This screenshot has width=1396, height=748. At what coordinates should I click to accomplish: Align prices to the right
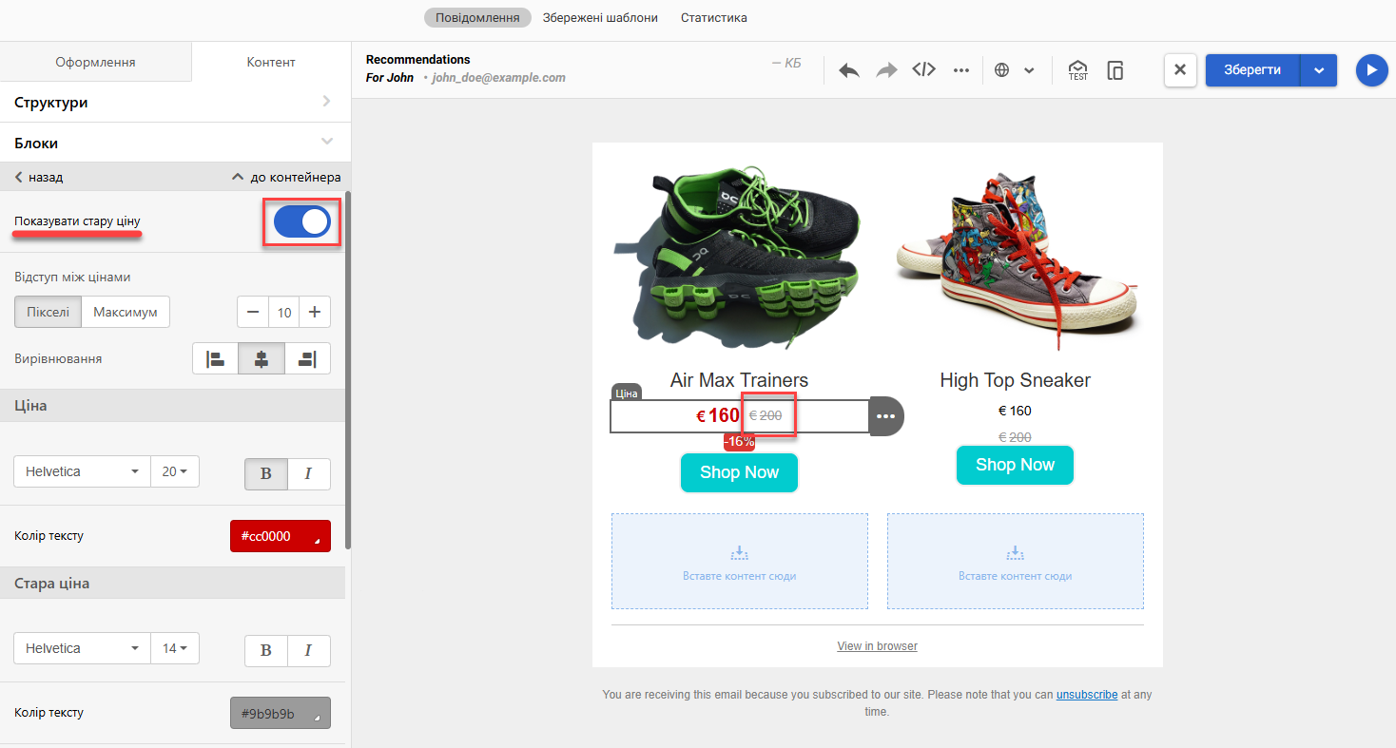pyautogui.click(x=307, y=359)
